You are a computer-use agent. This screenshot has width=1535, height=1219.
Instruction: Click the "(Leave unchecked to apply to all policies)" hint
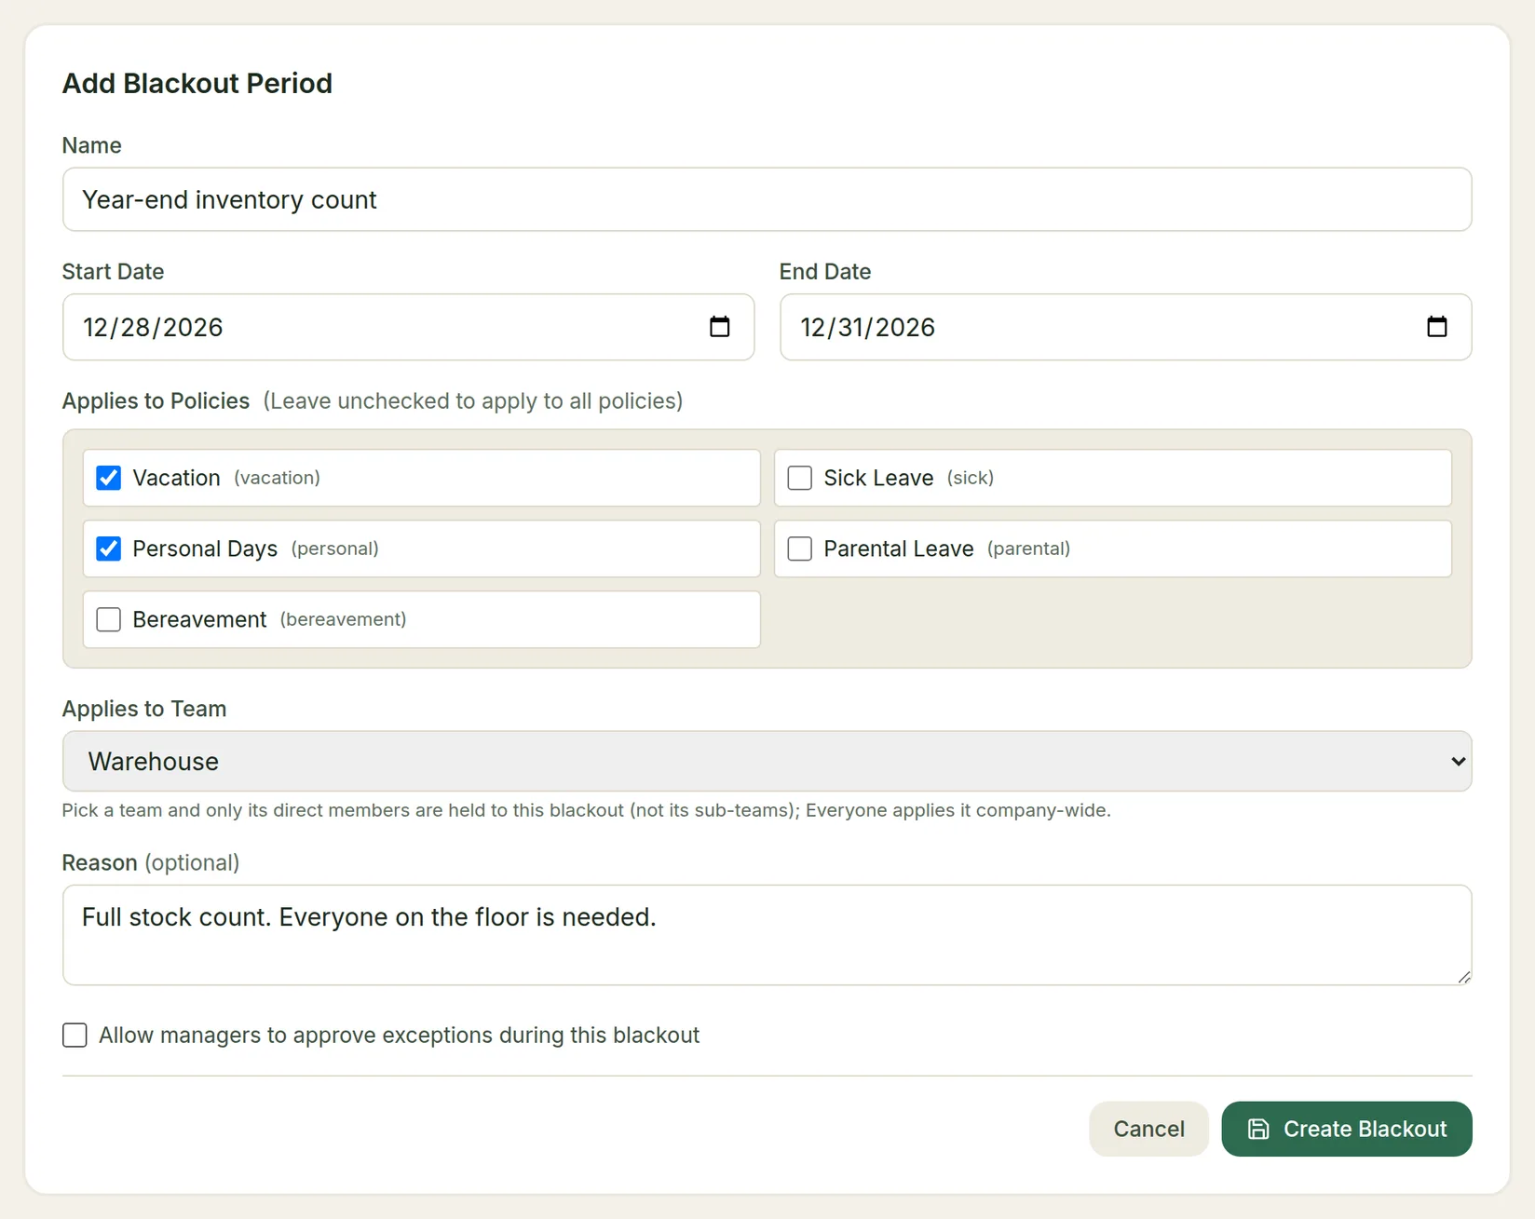pos(473,400)
